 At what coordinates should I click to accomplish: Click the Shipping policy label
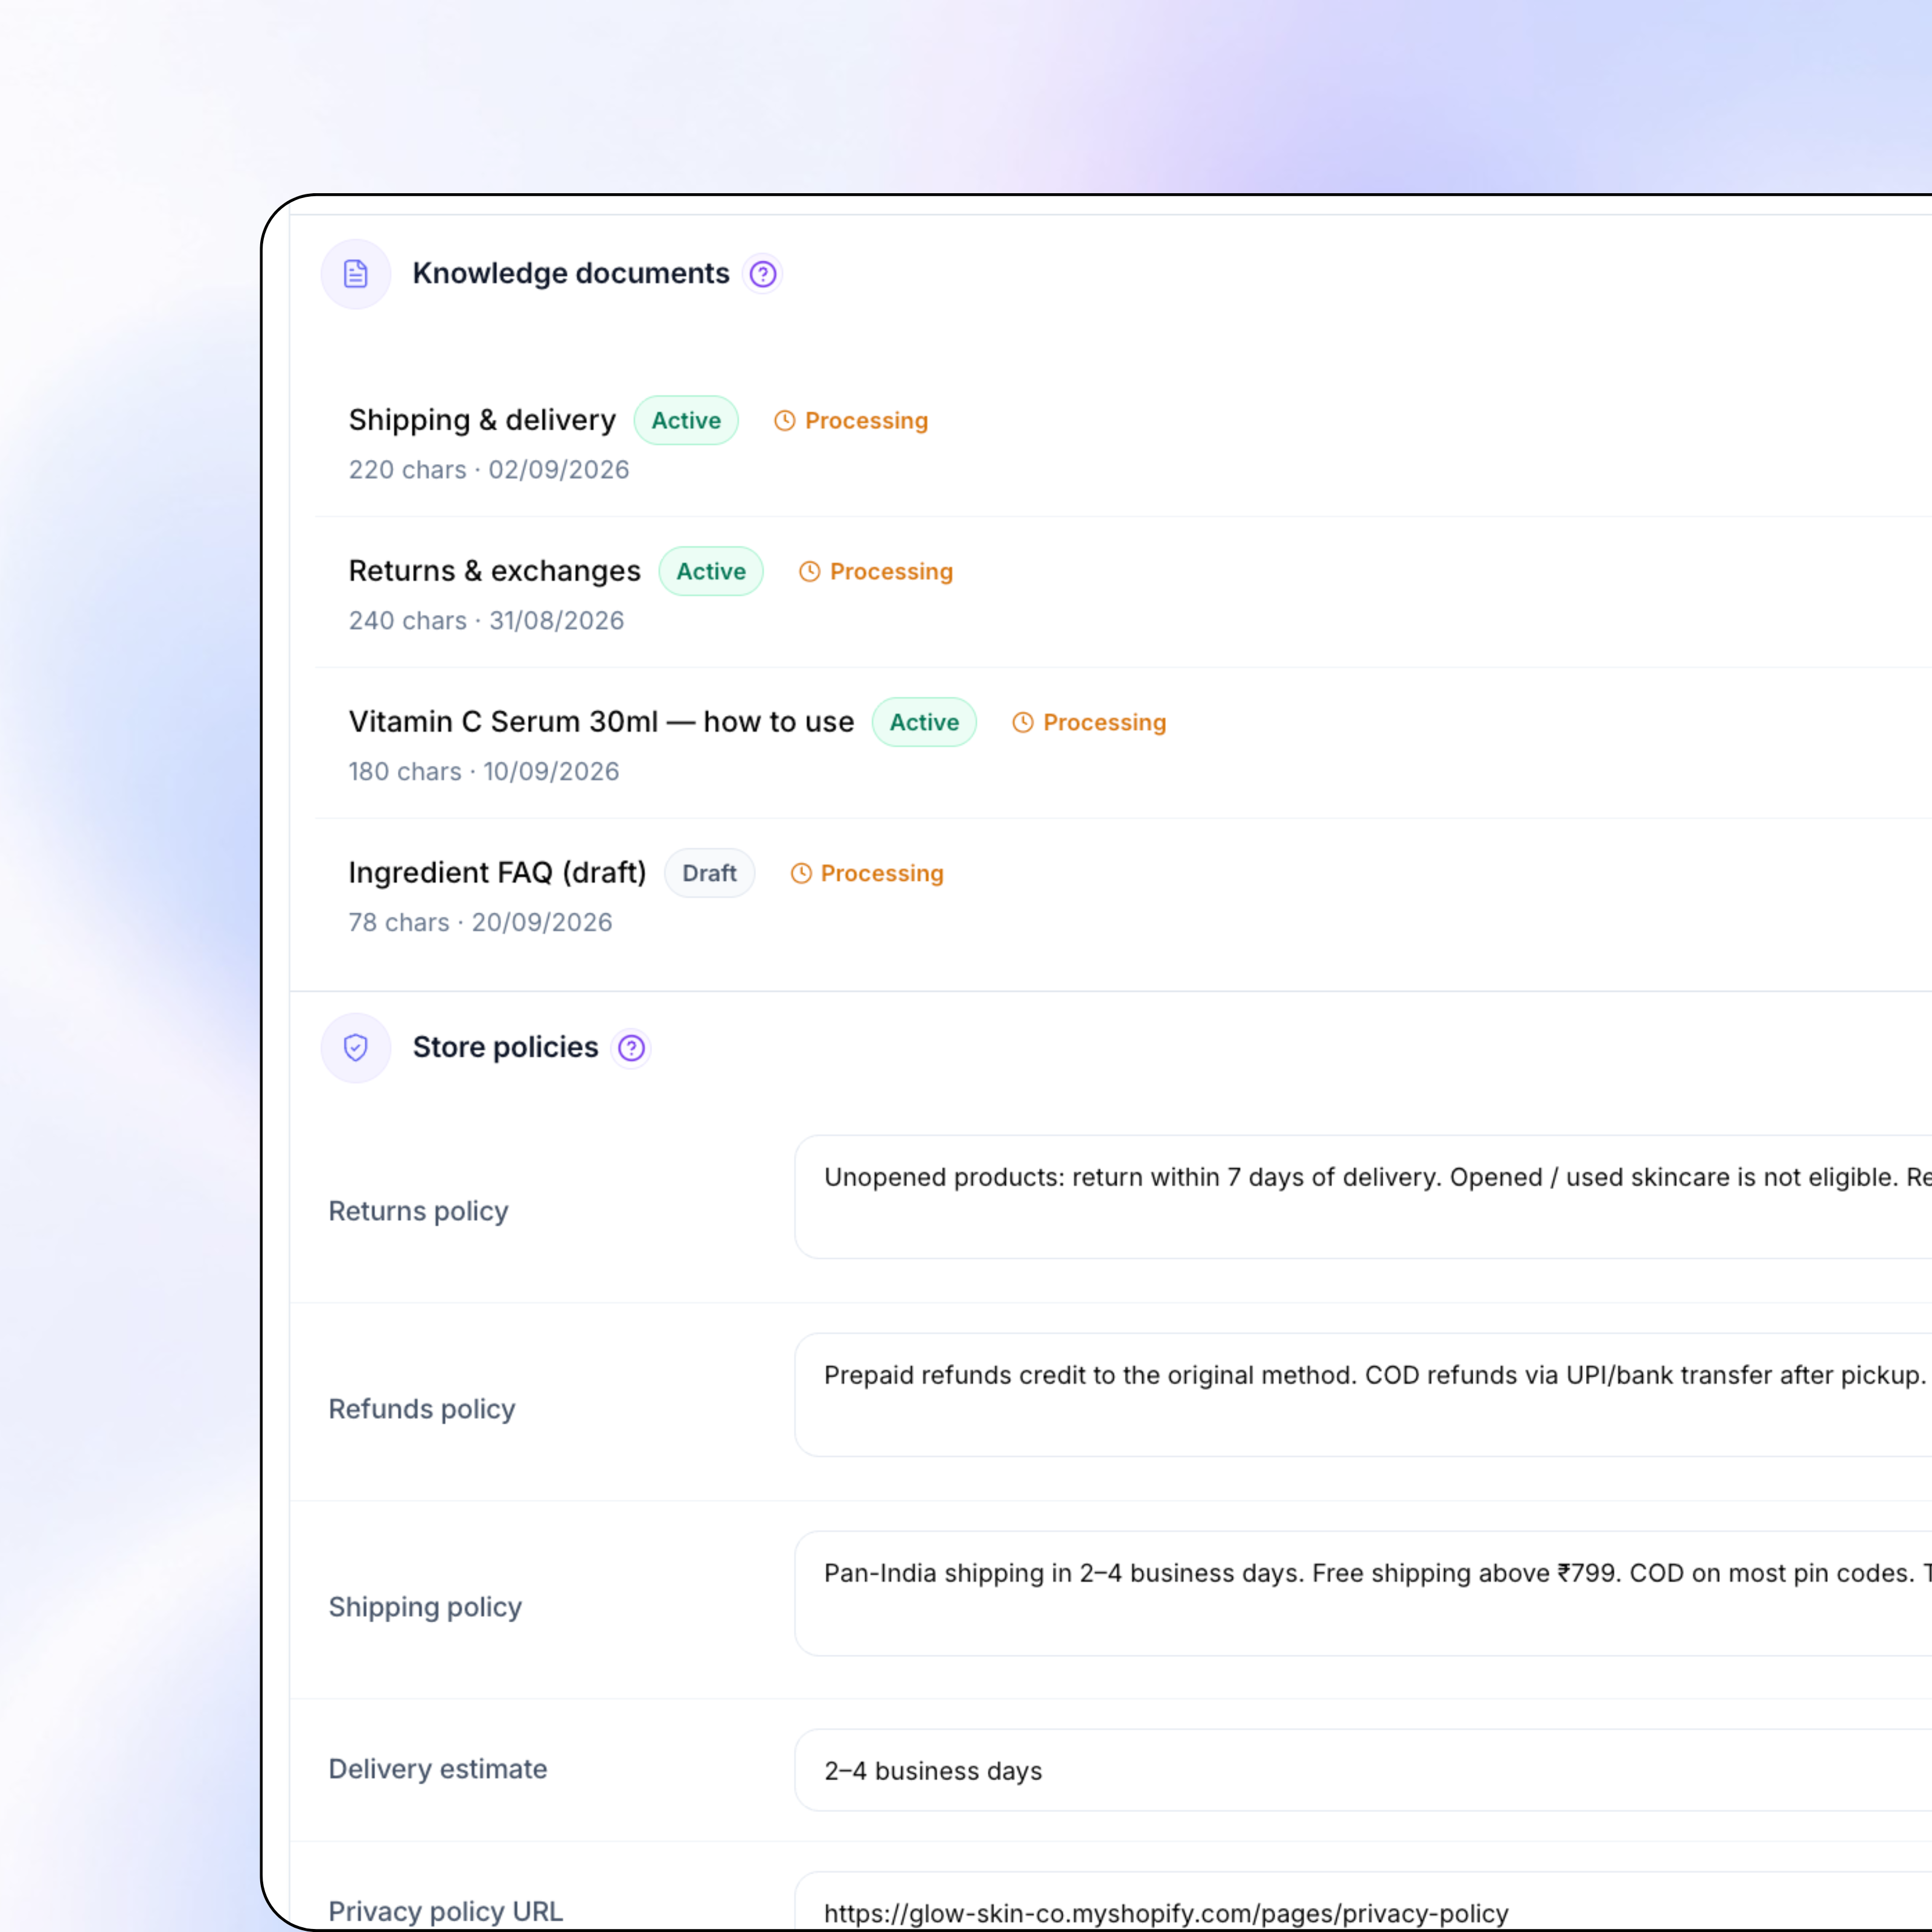(x=425, y=1607)
